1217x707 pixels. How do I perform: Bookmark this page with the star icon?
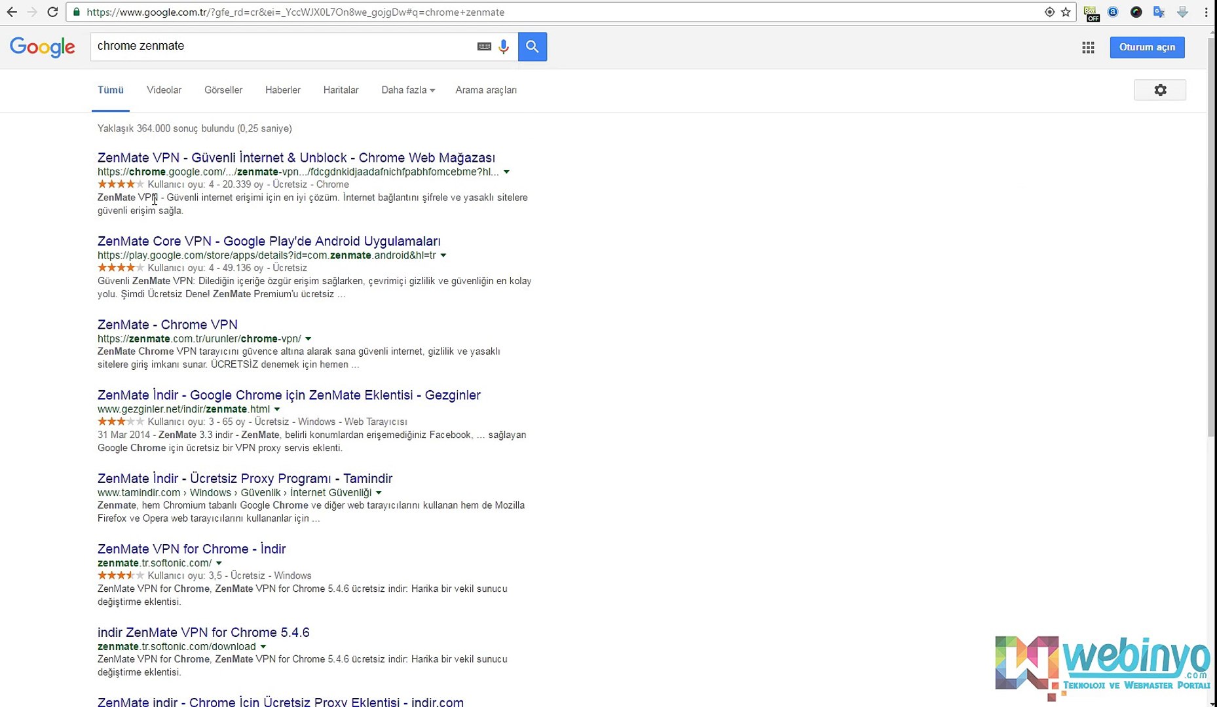point(1066,12)
